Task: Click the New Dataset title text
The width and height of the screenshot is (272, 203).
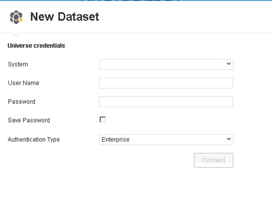Action: coord(64,17)
